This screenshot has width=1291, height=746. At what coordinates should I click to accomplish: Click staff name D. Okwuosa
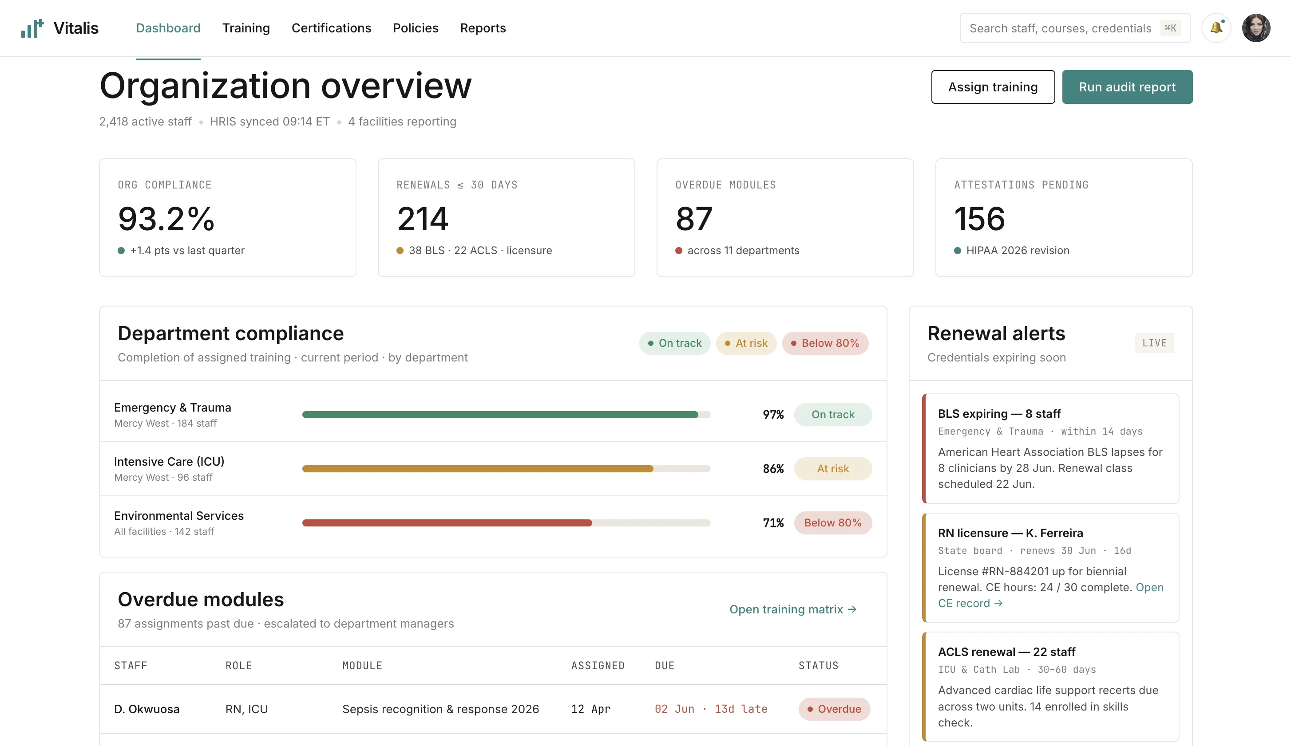coord(147,710)
